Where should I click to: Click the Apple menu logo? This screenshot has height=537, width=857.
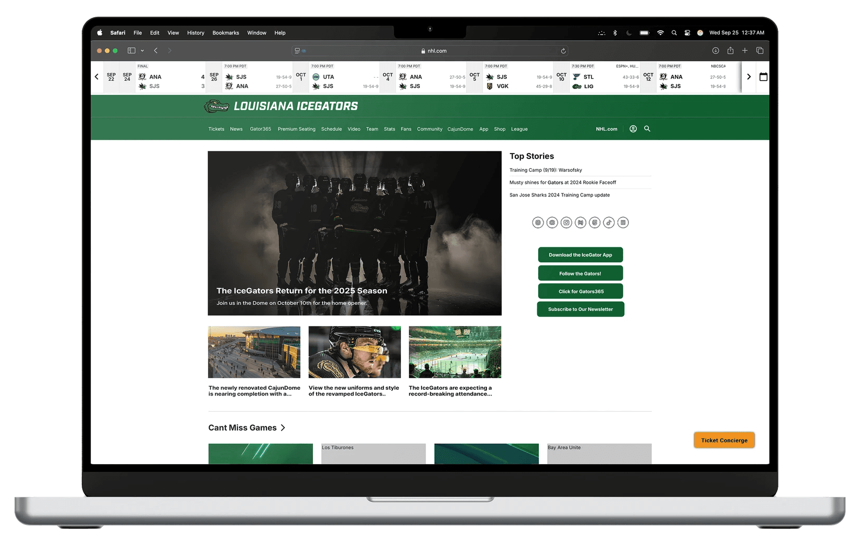(x=100, y=32)
